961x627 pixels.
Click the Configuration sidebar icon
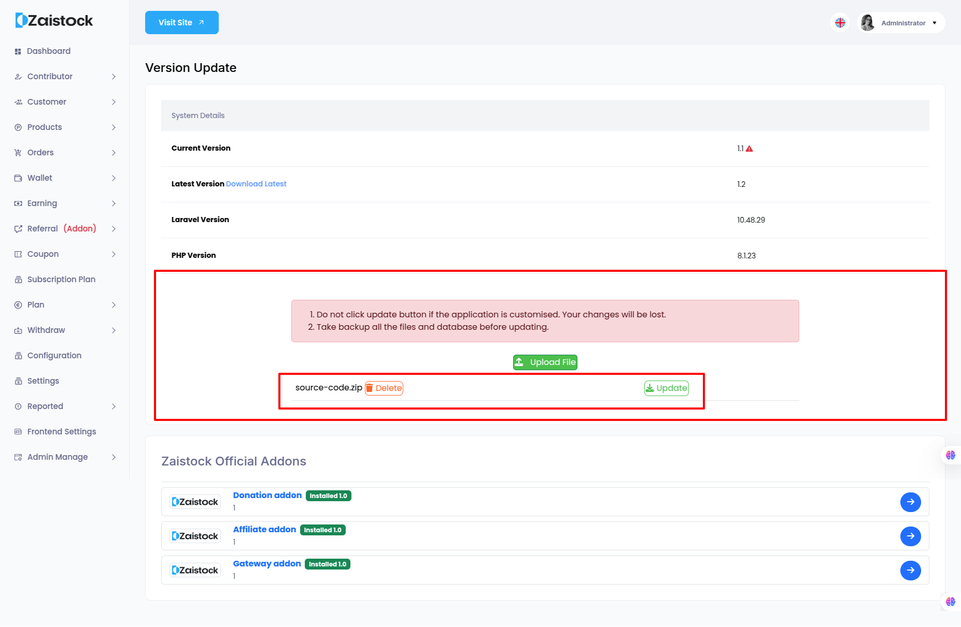(18, 356)
